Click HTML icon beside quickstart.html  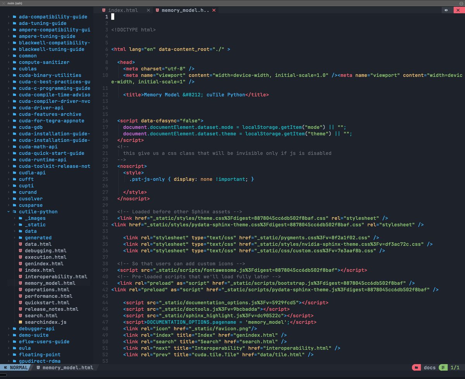coord(21,303)
